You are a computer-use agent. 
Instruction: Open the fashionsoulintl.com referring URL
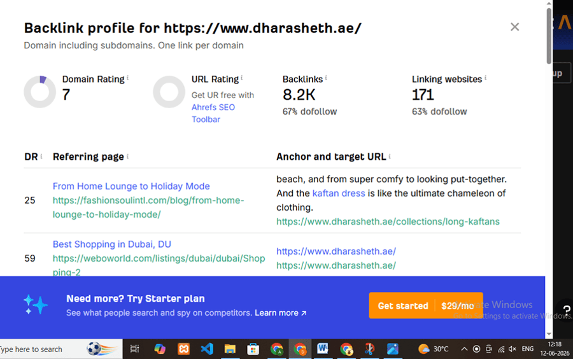tap(148, 208)
